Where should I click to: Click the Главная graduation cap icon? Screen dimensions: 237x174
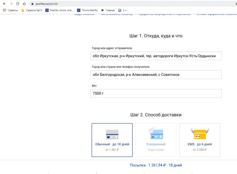pyautogui.click(x=102, y=10)
